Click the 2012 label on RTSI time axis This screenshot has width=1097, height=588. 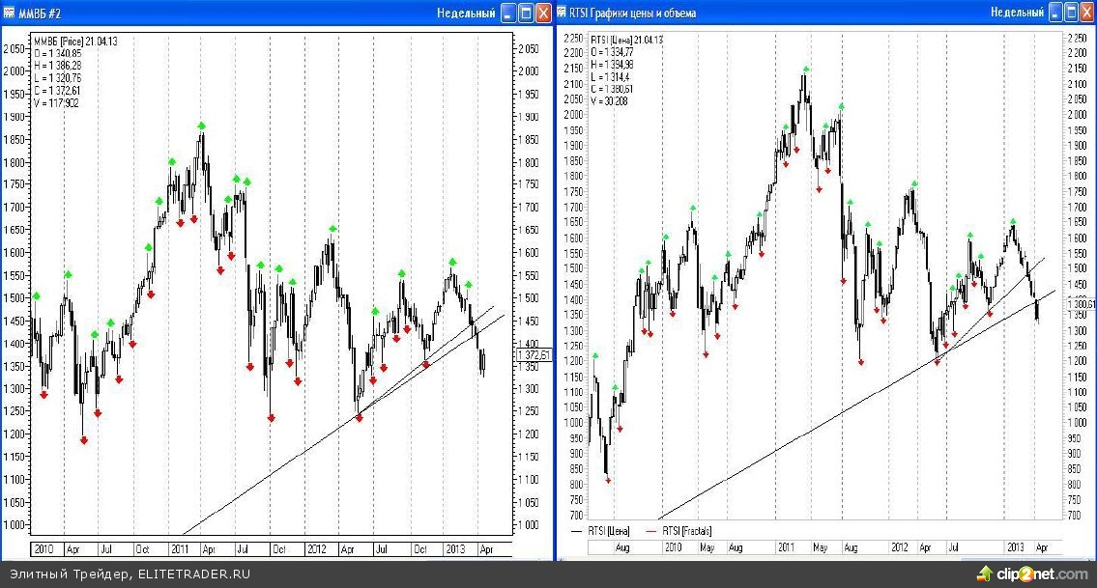click(901, 546)
